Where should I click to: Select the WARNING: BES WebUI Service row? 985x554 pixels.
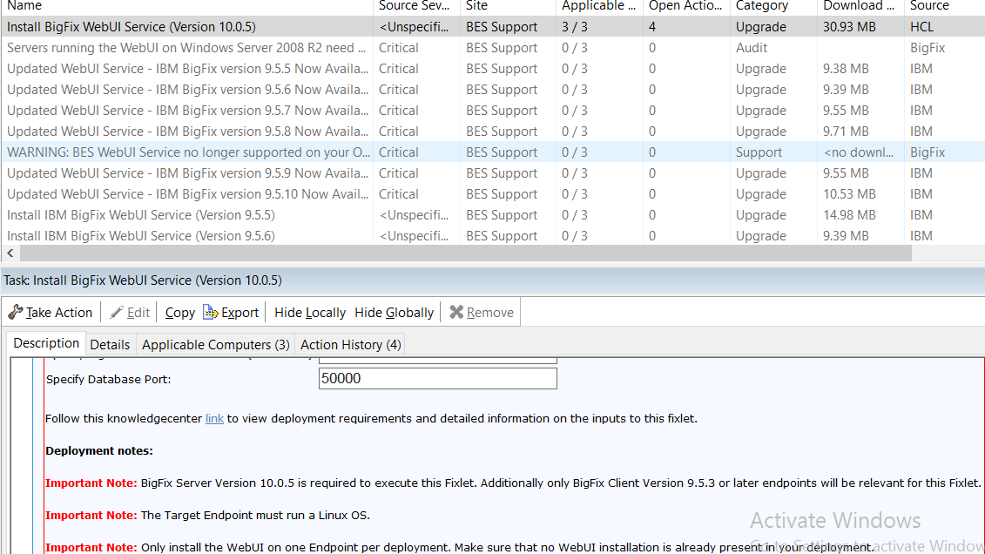(x=174, y=152)
